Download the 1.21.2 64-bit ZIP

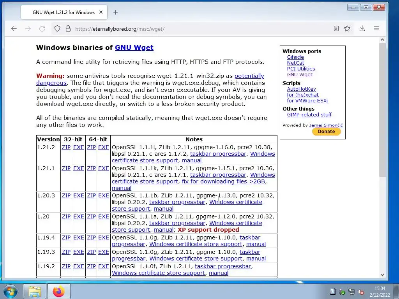click(x=91, y=147)
